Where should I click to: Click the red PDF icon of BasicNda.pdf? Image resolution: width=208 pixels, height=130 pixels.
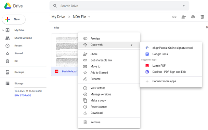point(57,71)
